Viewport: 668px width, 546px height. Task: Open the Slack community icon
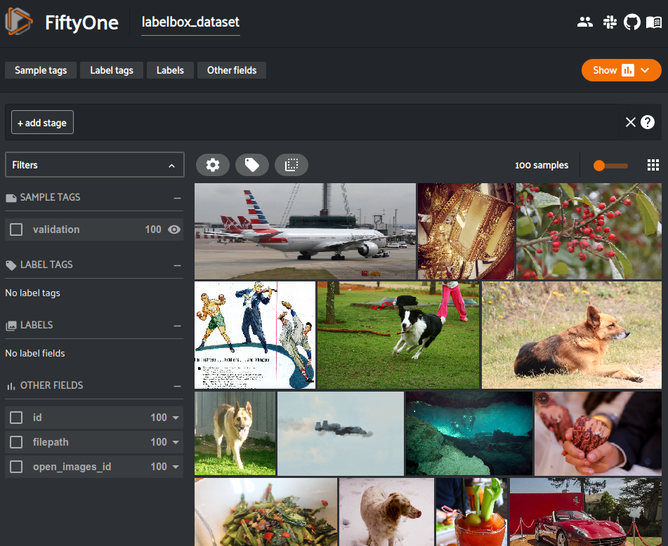pyautogui.click(x=610, y=22)
